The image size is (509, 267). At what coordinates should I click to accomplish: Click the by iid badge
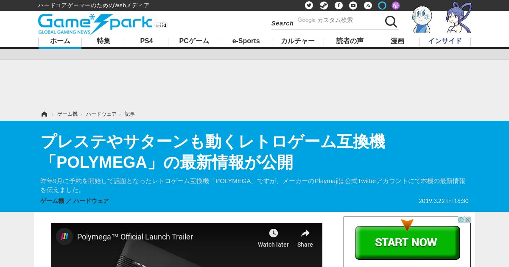[x=161, y=25]
